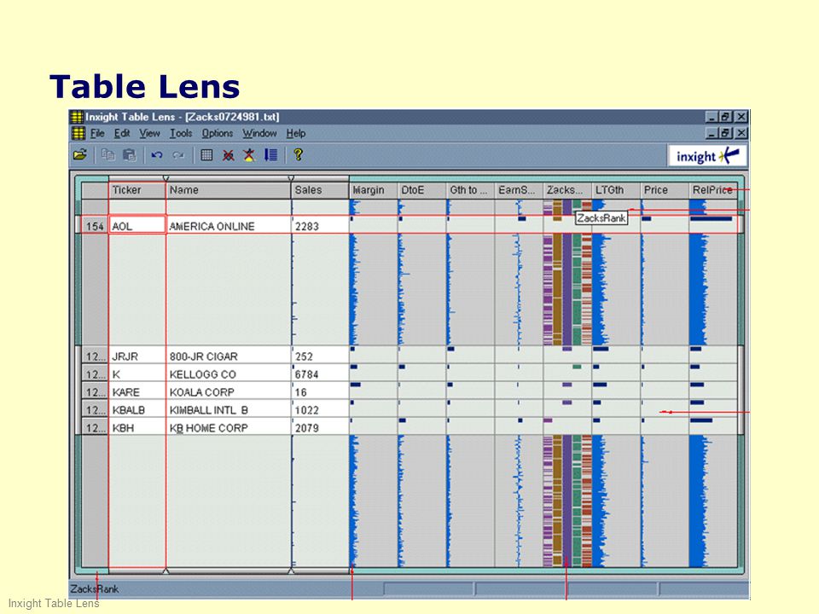The width and height of the screenshot is (819, 614).
Task: Undo the last action with the blue arrow
Action: pyautogui.click(x=157, y=154)
